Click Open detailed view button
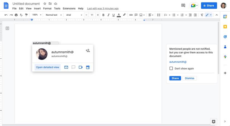Screen dimensions: 230x126 click(47, 67)
